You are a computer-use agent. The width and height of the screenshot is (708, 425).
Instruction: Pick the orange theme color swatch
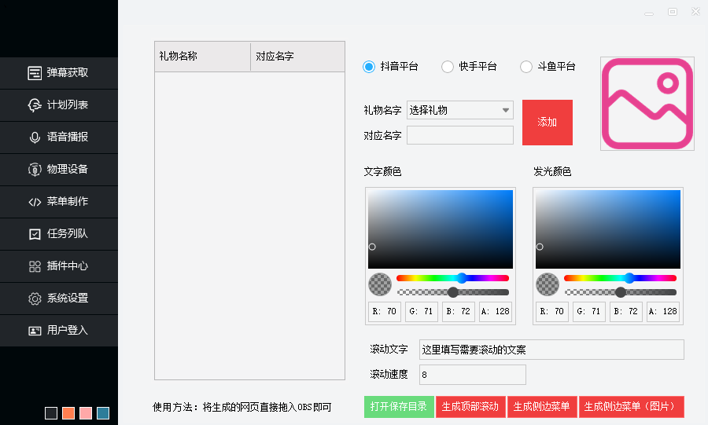pos(68,413)
